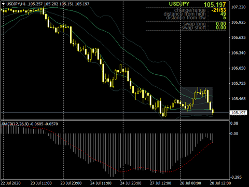Click the -21/53 change/range value
The image size is (249, 187).
218,10
